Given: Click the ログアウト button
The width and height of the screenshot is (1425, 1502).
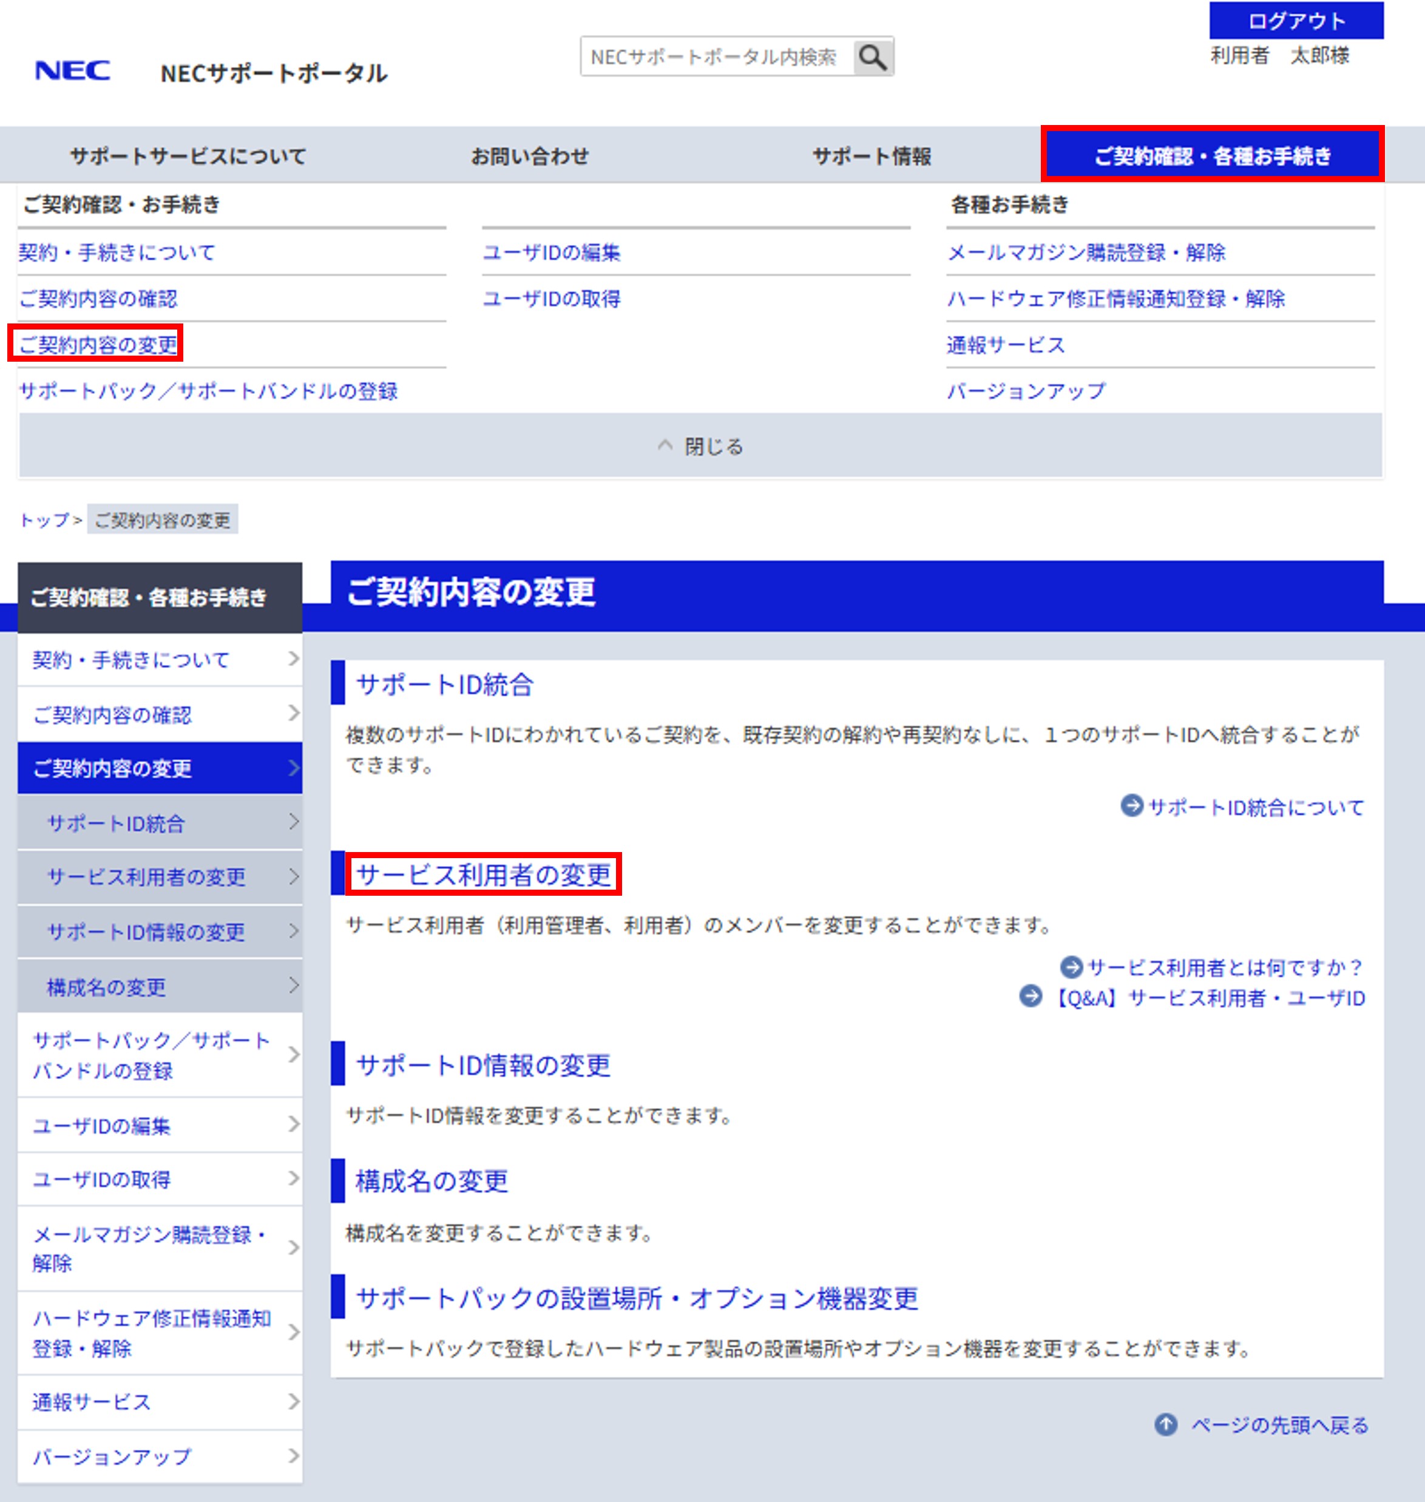Looking at the screenshot, I should click(1296, 21).
